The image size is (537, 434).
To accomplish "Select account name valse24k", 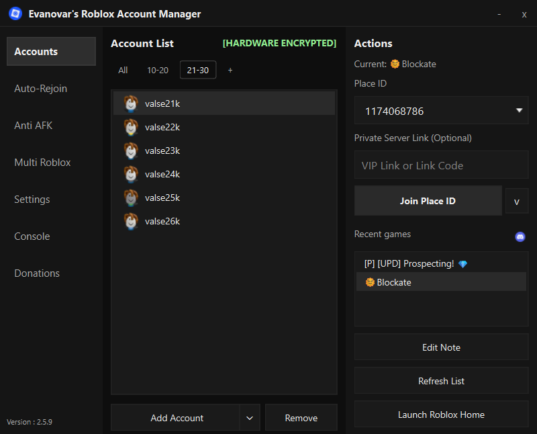I will [162, 174].
